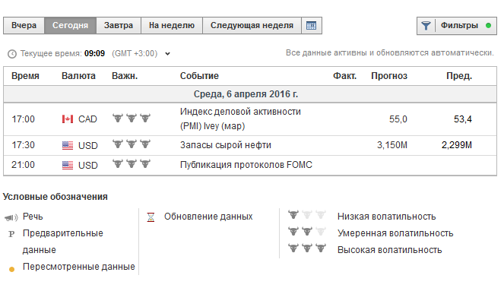Click the Умеренная волатильность label
Image resolution: width=504 pixels, height=288 pixels.
coord(395,233)
